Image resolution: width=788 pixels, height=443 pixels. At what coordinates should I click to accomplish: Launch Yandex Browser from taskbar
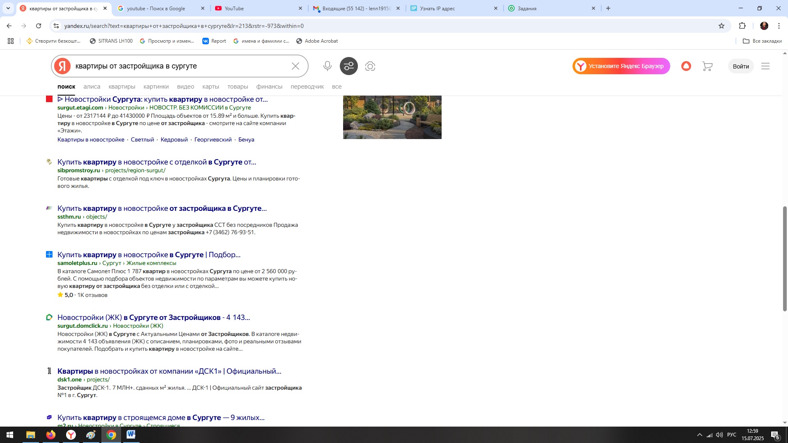(71, 435)
